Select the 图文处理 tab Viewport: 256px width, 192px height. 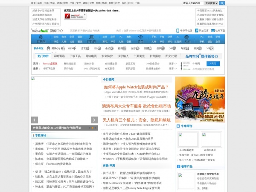click(x=171, y=56)
